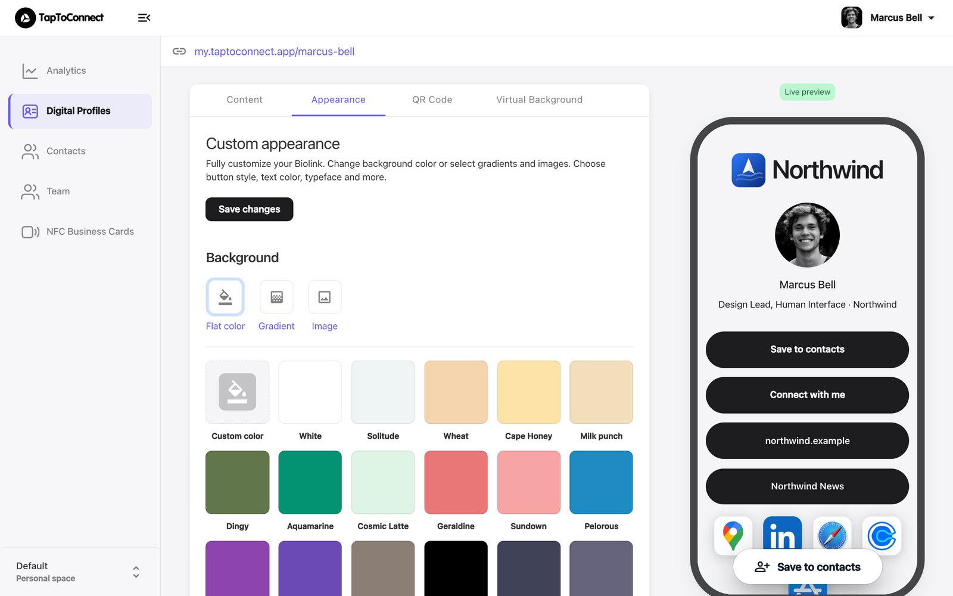Pick the White color swatch
The image size is (953, 596).
[310, 392]
